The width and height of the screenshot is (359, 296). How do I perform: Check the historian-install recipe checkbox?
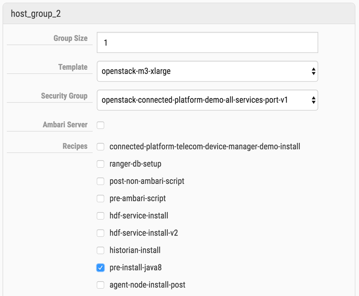pos(101,250)
